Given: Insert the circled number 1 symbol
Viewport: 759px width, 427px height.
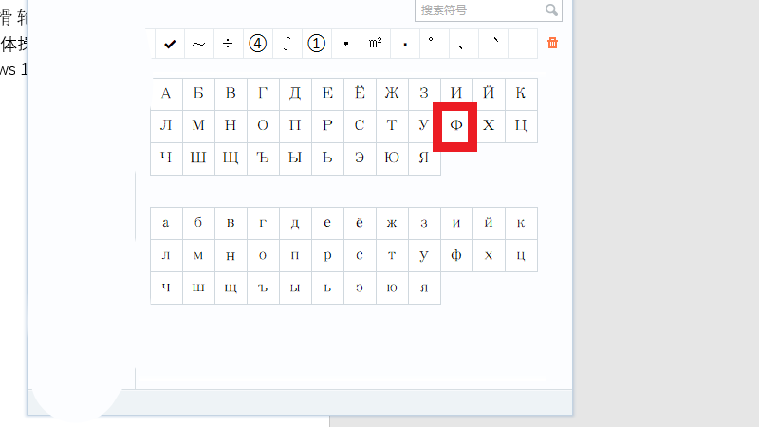Looking at the screenshot, I should click(x=317, y=44).
